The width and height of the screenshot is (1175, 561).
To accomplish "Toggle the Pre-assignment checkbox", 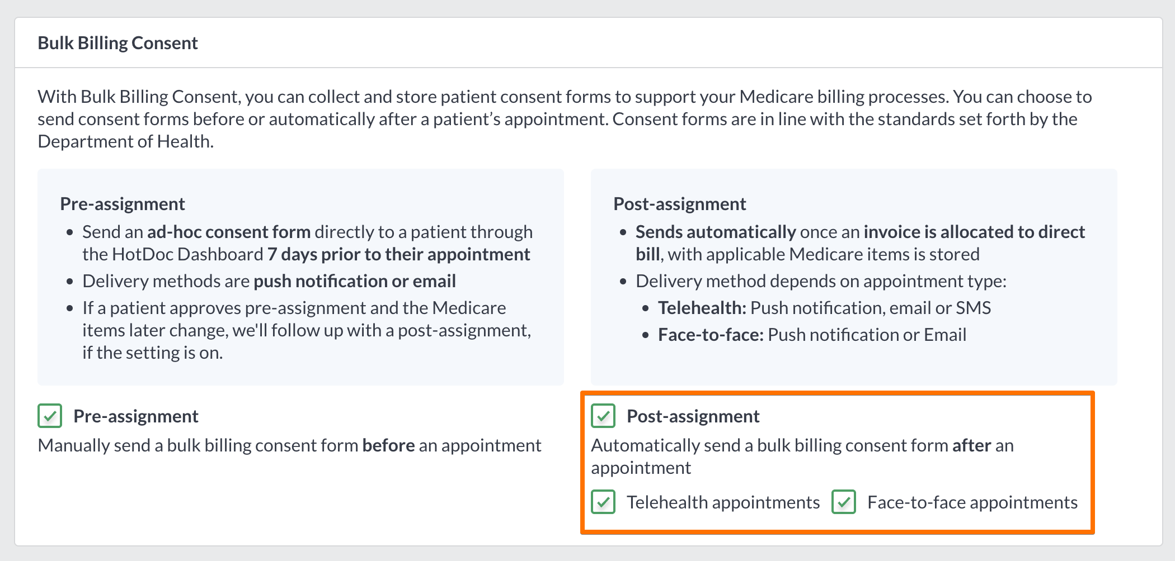I will point(50,416).
